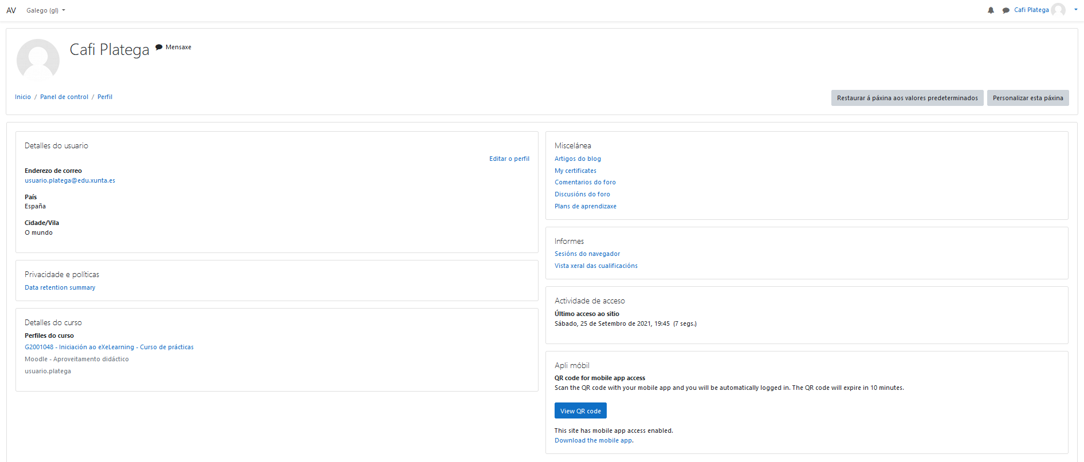
Task: Click the Mensaxe icon beside profile name
Action: (x=159, y=47)
